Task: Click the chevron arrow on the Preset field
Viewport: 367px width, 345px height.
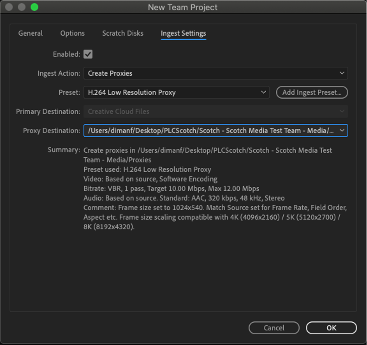Action: (263, 92)
